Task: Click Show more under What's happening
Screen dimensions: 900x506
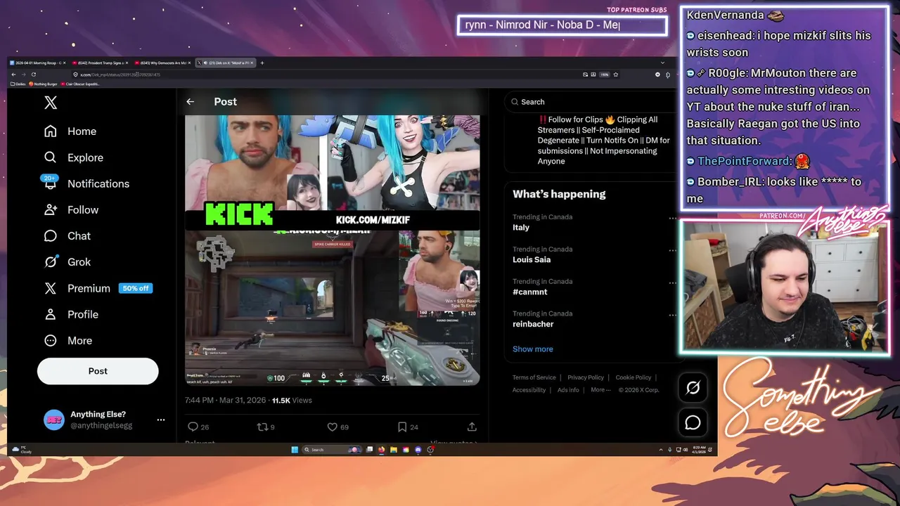Action: 532,349
